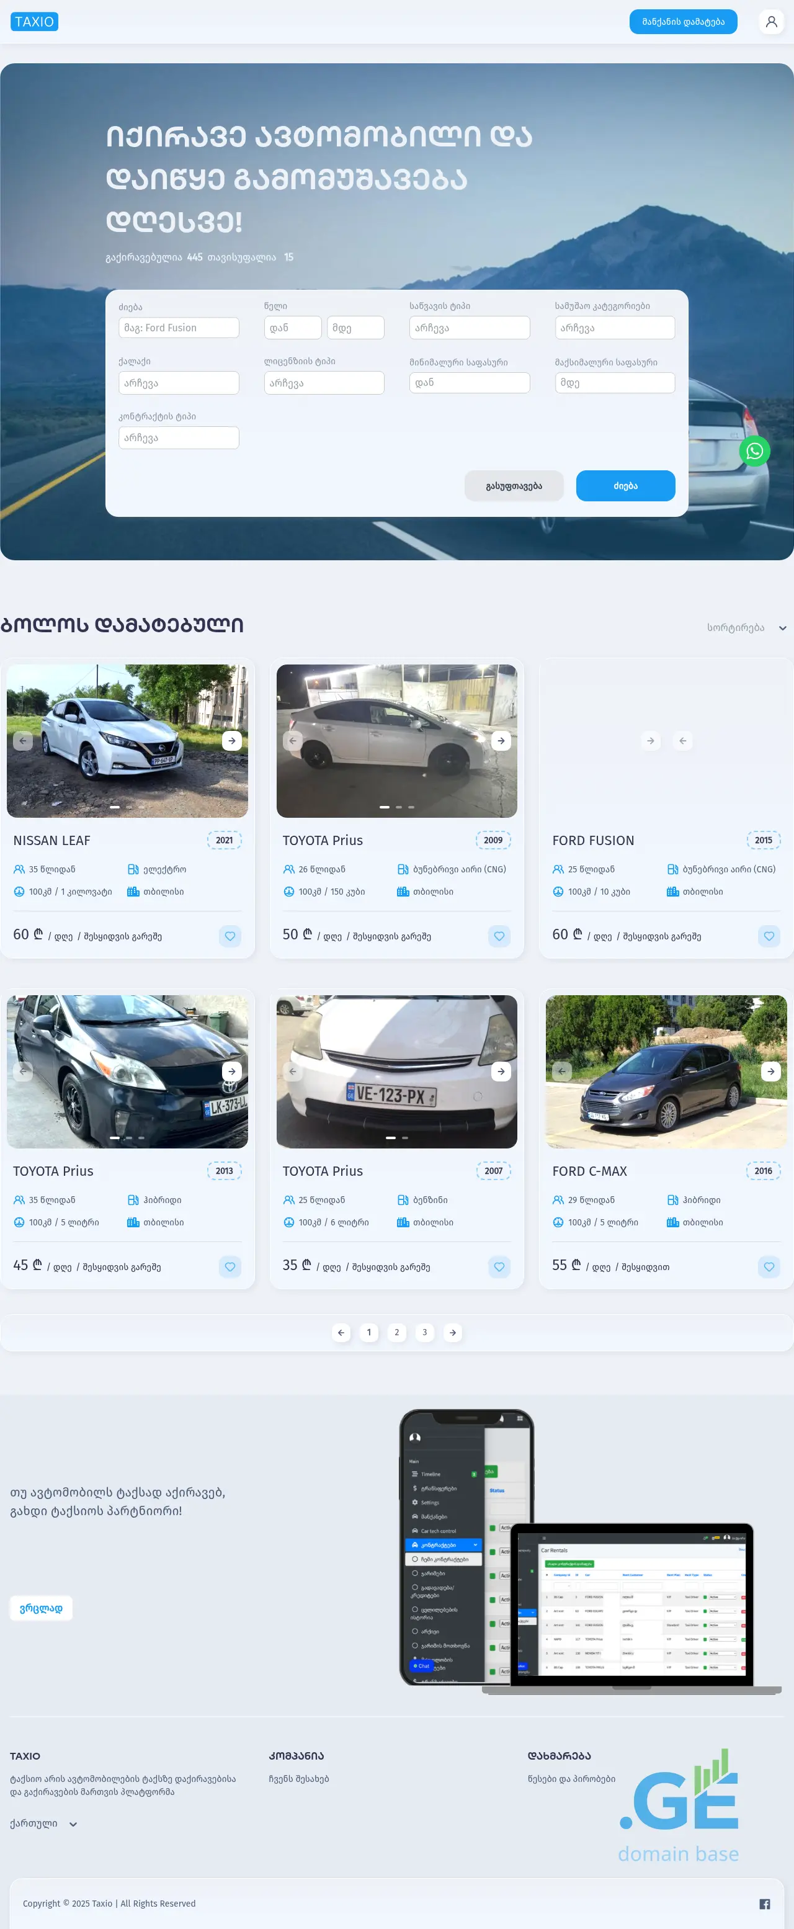Select page 3 in pagination
Image resolution: width=794 pixels, height=1929 pixels.
coord(424,1332)
